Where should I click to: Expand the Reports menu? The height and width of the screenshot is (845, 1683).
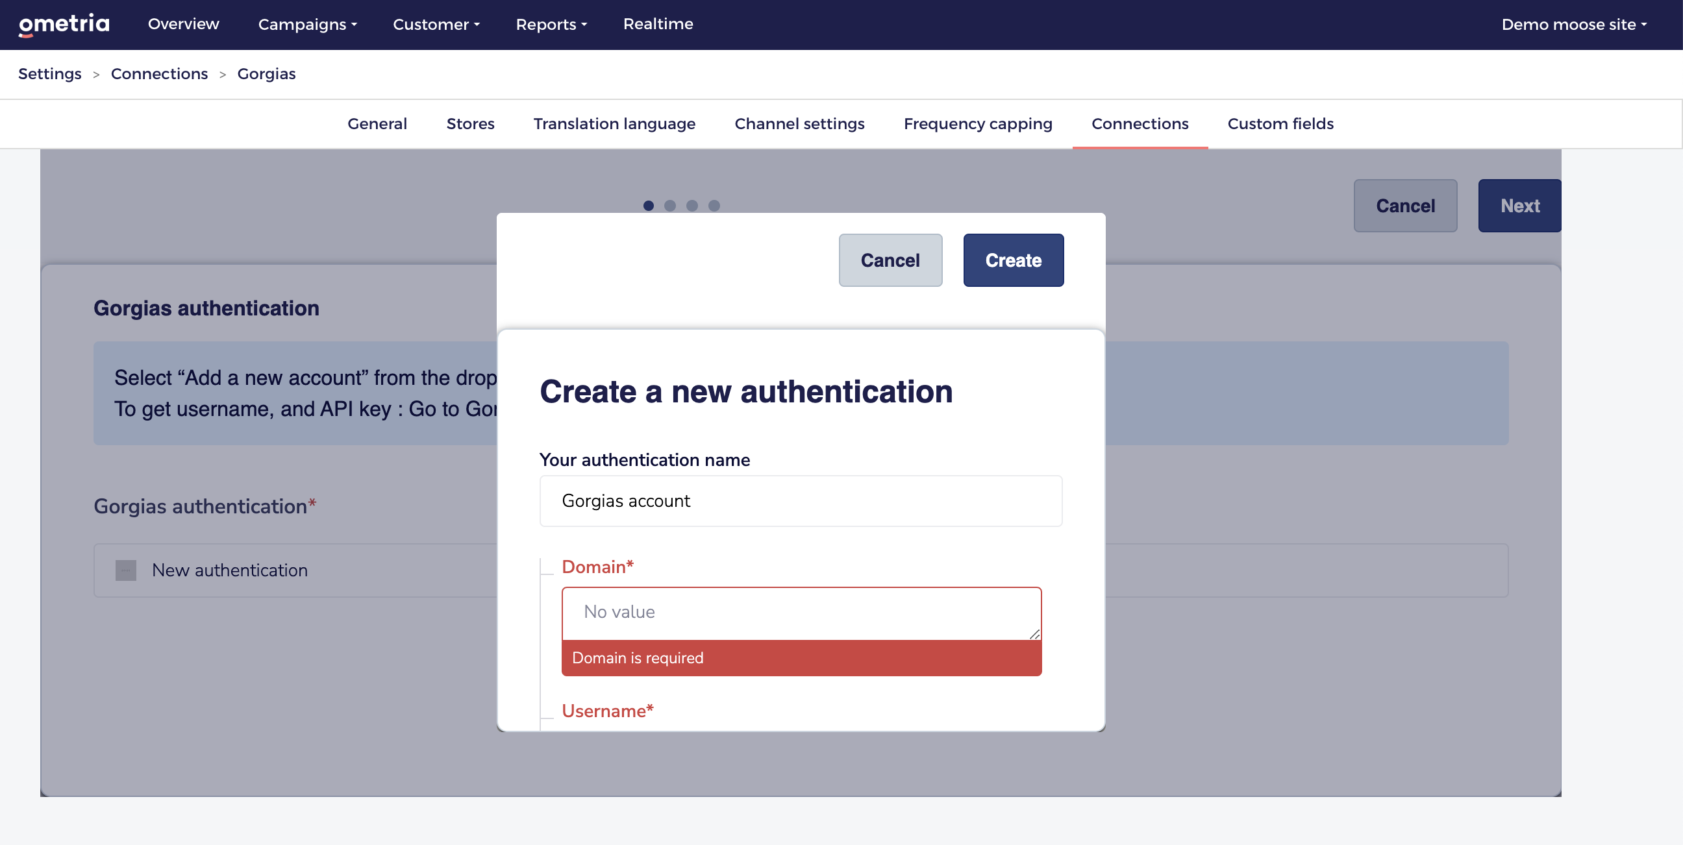pyautogui.click(x=551, y=24)
